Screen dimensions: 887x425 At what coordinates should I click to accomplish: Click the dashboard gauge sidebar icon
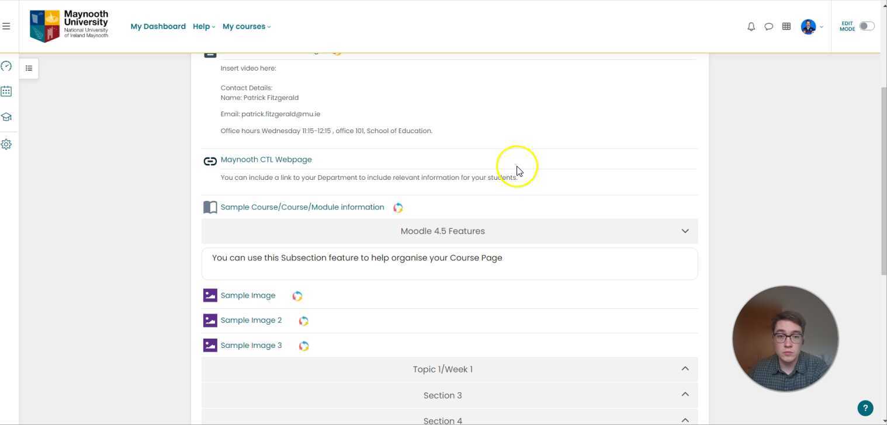point(6,66)
